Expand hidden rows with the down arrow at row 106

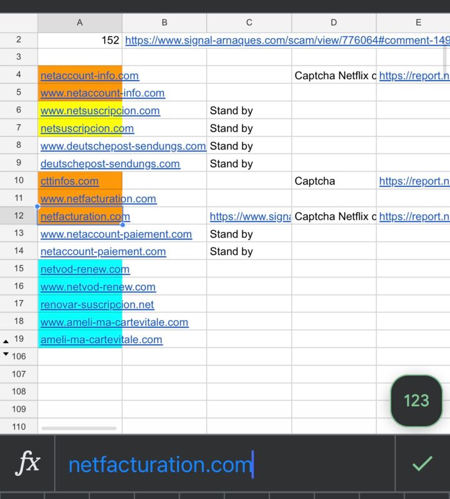tap(6, 354)
